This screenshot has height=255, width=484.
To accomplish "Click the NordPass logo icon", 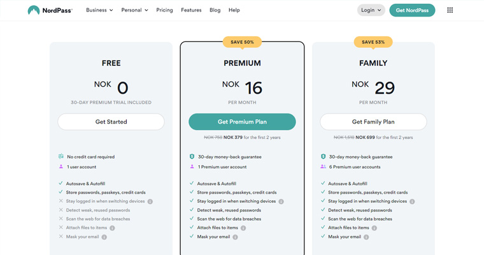I will 34,10.
